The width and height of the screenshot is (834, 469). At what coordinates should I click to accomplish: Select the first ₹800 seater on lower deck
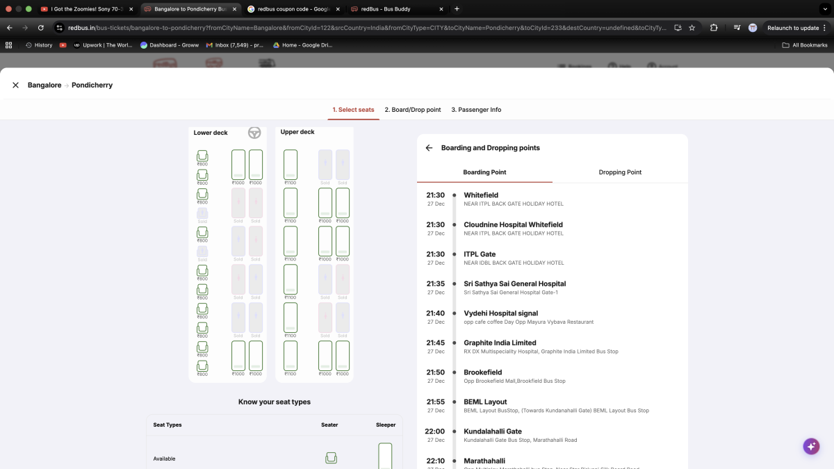click(202, 157)
